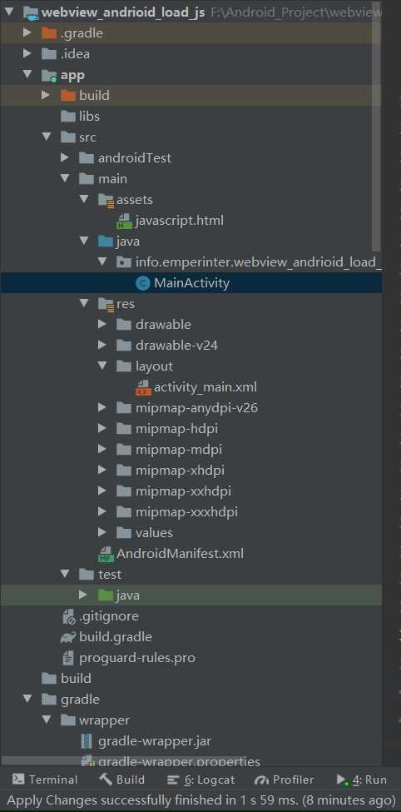Click the AndroidManifest.xml file icon
401x812 pixels.
coord(106,554)
